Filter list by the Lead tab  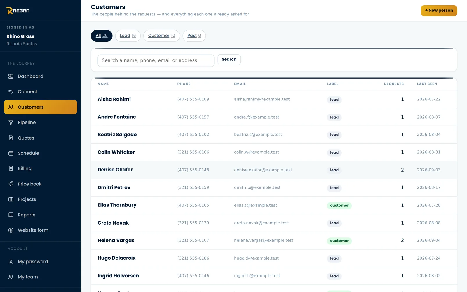pyautogui.click(x=128, y=36)
